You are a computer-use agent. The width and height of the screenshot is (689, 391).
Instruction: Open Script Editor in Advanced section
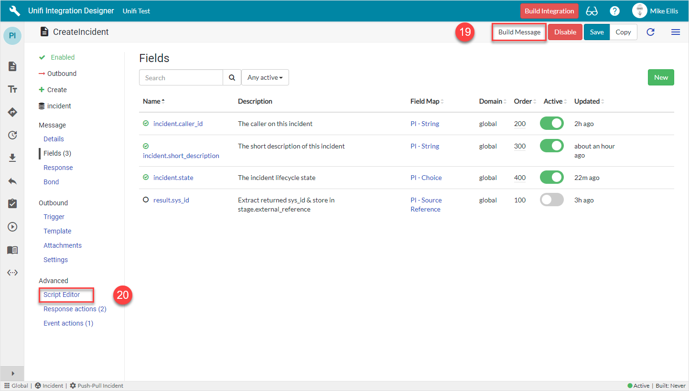click(62, 295)
